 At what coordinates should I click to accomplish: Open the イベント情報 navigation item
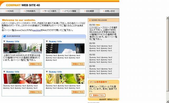coord(69,11)
